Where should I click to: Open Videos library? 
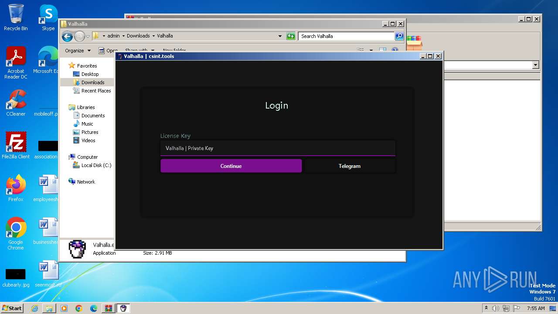point(88,140)
